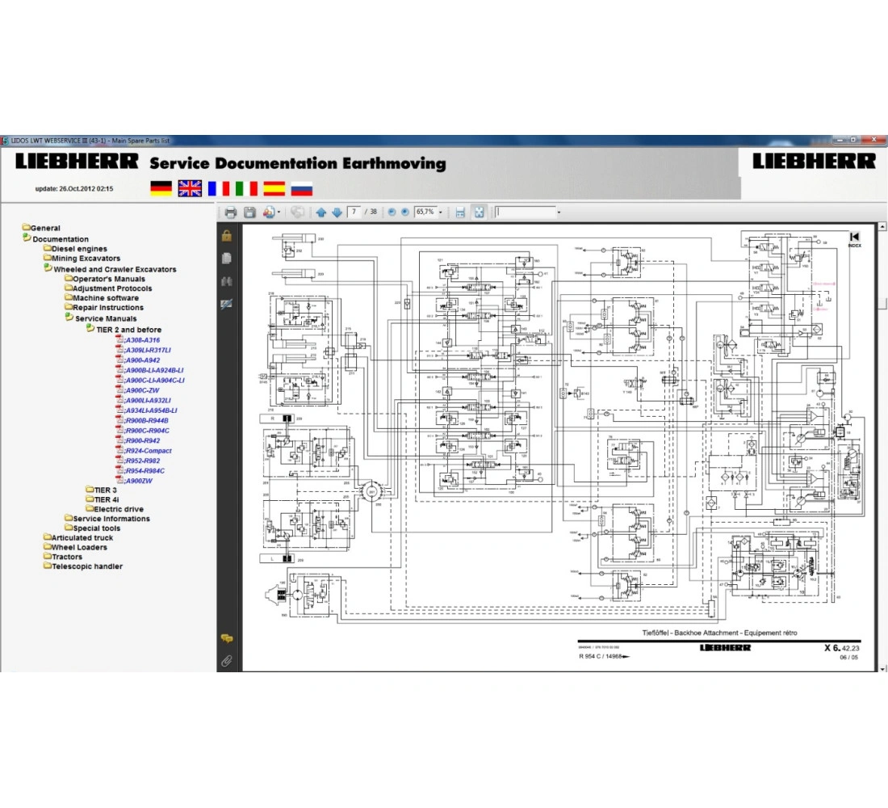Expand the TIER 3 folder
The height and width of the screenshot is (808, 888).
(x=102, y=490)
